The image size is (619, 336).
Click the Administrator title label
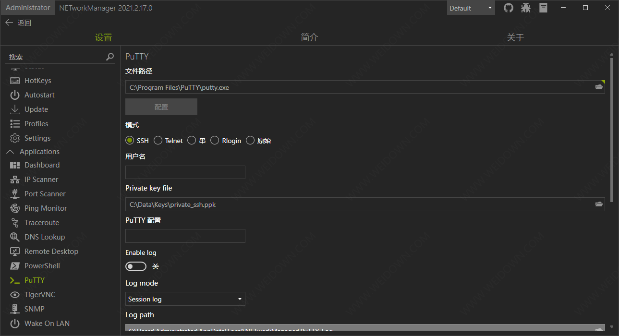click(x=28, y=8)
